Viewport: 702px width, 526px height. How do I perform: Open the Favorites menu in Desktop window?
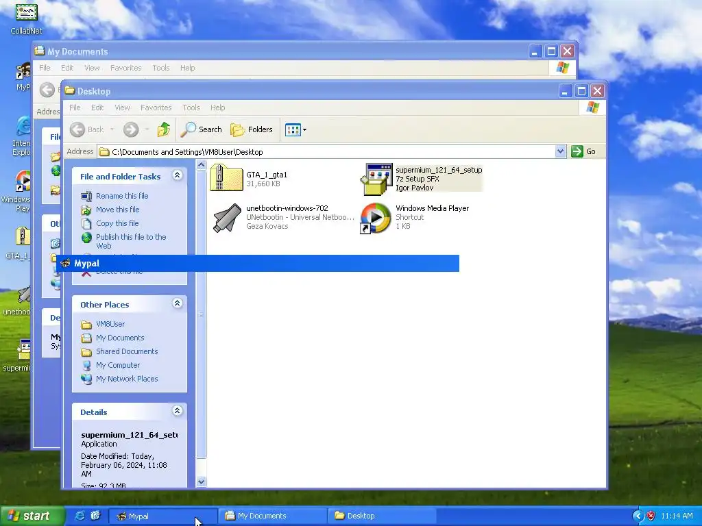pyautogui.click(x=156, y=108)
